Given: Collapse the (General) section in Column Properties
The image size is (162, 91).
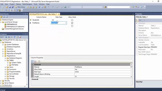Looking at the screenshot, I should point(32,65).
